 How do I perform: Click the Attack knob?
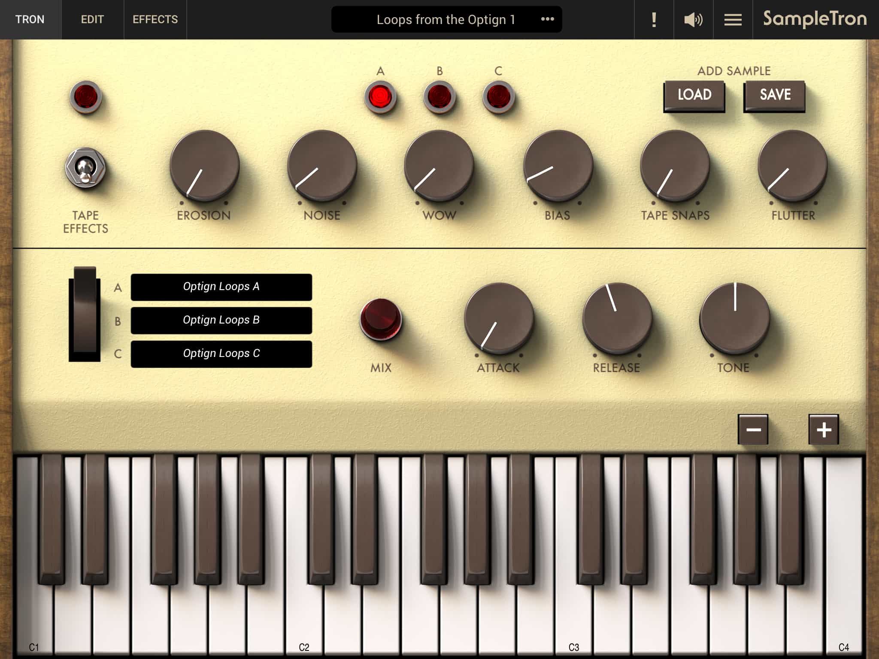[499, 318]
